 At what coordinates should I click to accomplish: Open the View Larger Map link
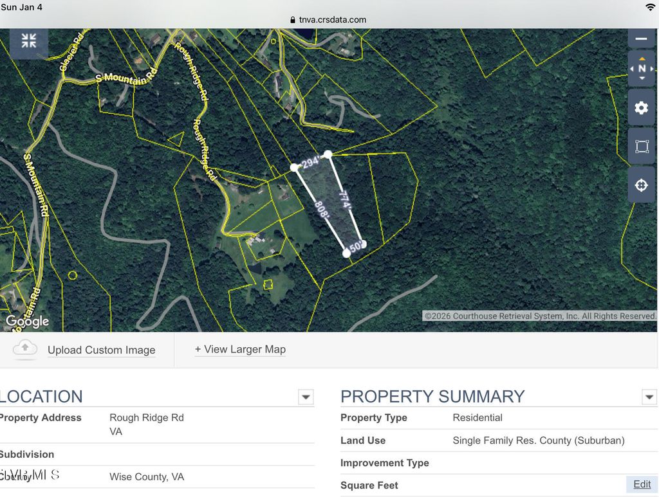[x=240, y=349]
